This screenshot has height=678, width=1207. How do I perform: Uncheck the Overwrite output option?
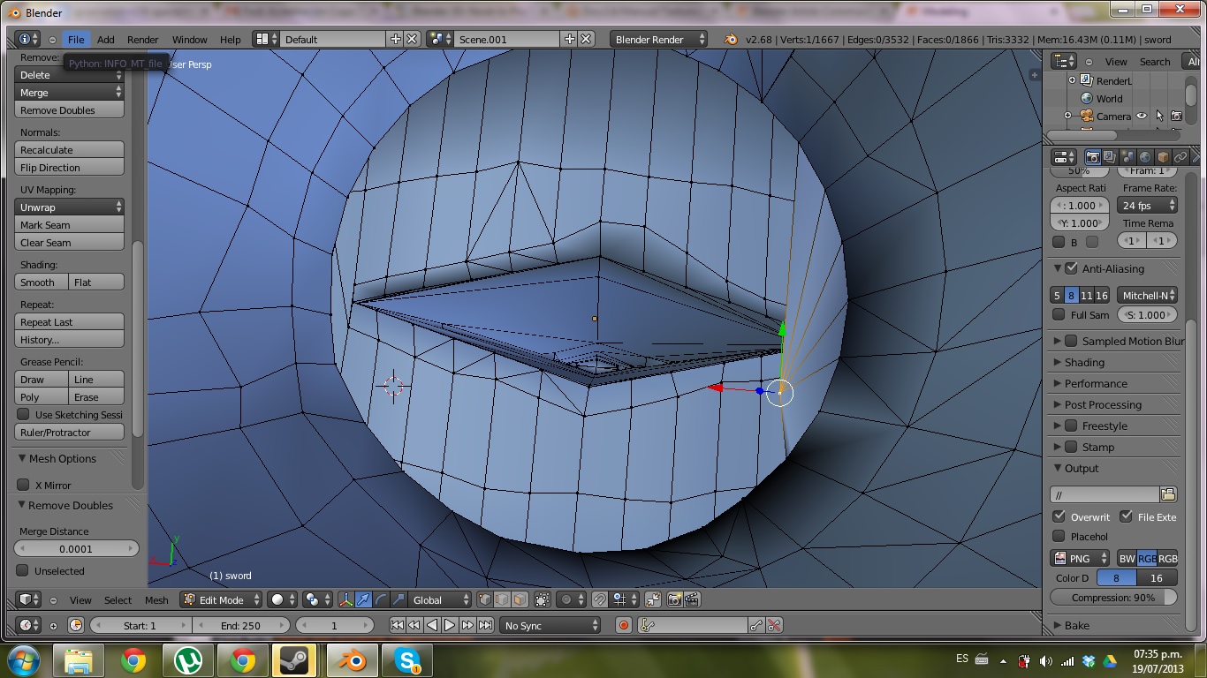1059,516
